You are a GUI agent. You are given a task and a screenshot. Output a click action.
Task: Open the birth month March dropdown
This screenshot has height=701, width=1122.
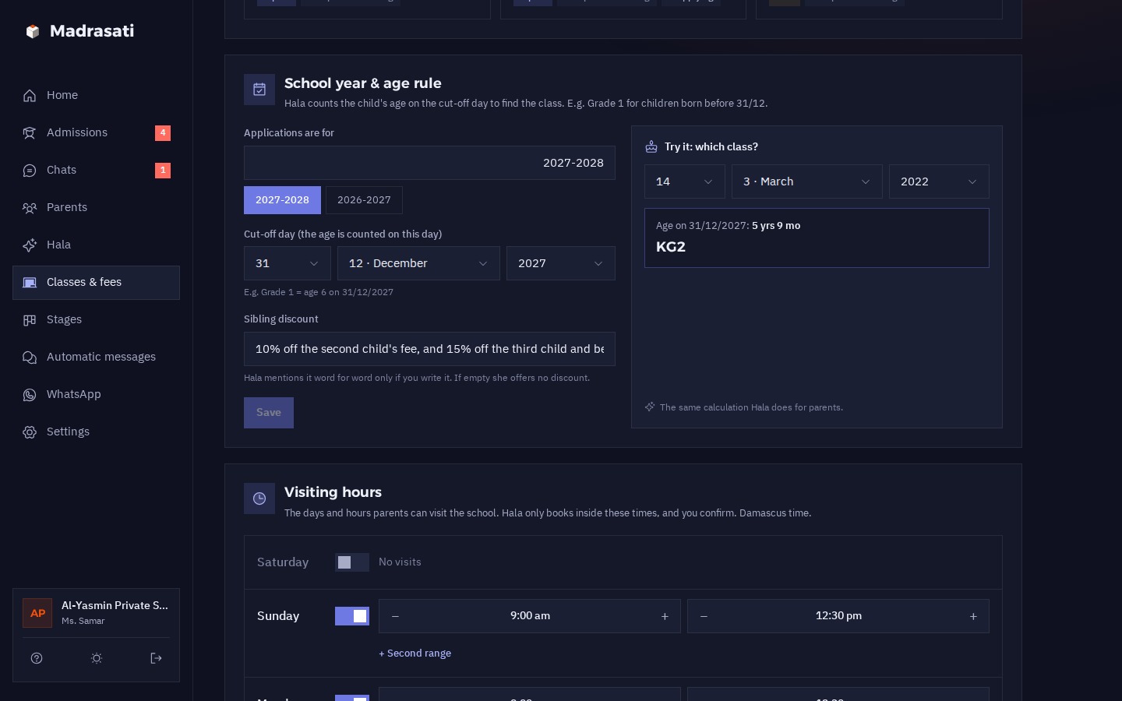pos(807,181)
